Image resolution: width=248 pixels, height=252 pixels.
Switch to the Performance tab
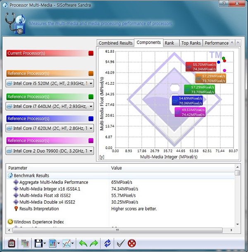216,43
